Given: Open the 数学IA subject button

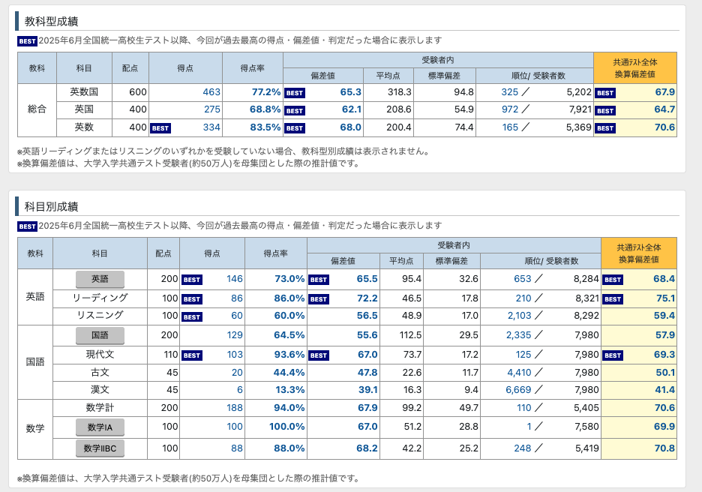Looking at the screenshot, I should pos(100,427).
